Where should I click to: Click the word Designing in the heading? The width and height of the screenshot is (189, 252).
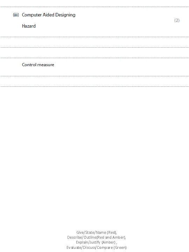[x=65, y=15]
